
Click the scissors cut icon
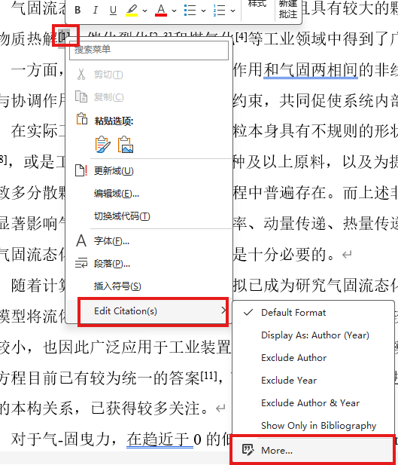[x=81, y=74]
